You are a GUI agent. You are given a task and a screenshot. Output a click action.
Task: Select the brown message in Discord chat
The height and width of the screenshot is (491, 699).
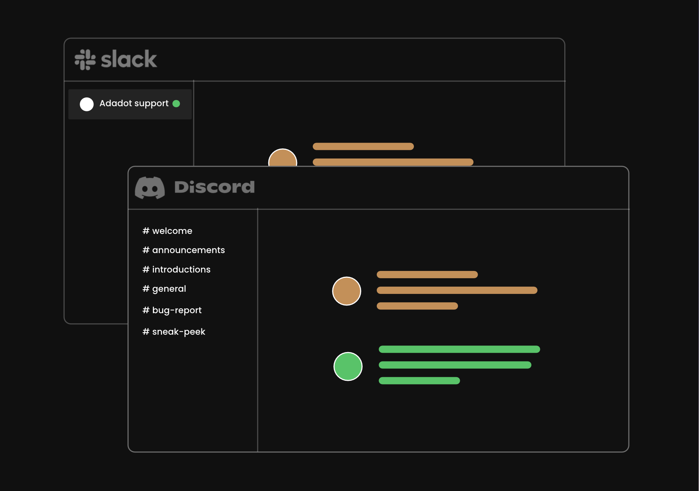[457, 290]
